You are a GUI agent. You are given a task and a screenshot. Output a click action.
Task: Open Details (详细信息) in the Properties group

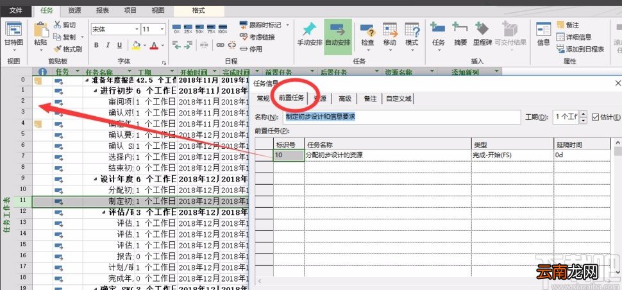pyautogui.click(x=574, y=37)
